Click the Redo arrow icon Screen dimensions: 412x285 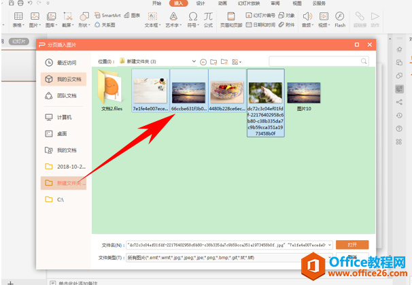[x=39, y=3]
